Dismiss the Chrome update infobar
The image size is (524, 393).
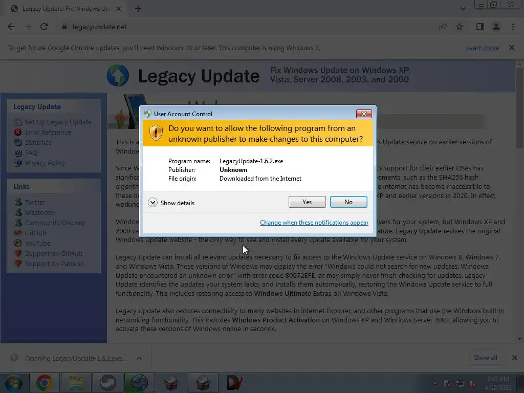pyautogui.click(x=512, y=48)
